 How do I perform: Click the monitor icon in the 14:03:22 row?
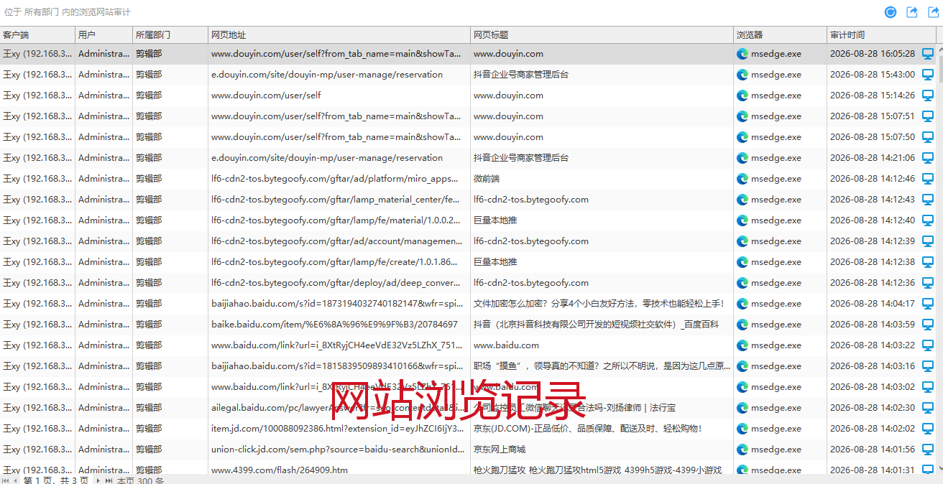pyautogui.click(x=928, y=345)
